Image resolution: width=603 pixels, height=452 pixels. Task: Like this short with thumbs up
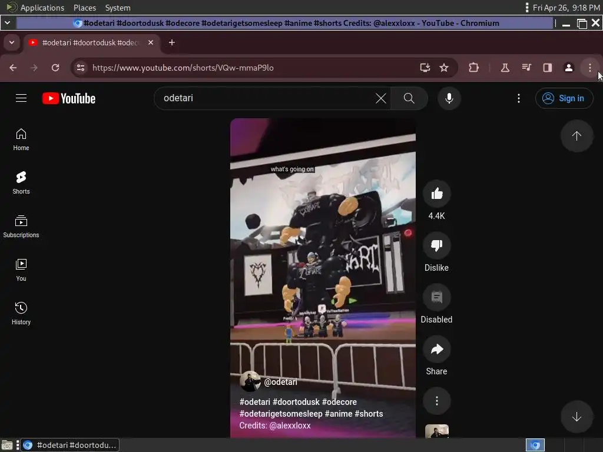pyautogui.click(x=436, y=194)
